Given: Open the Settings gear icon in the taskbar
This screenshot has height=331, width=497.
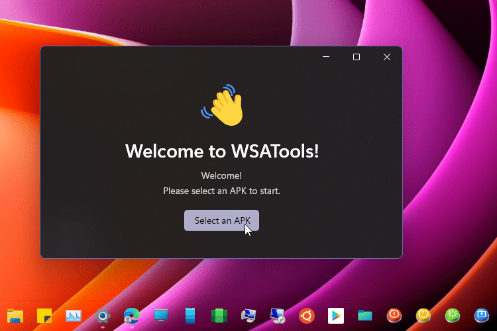Looking at the screenshot, I should [x=102, y=316].
